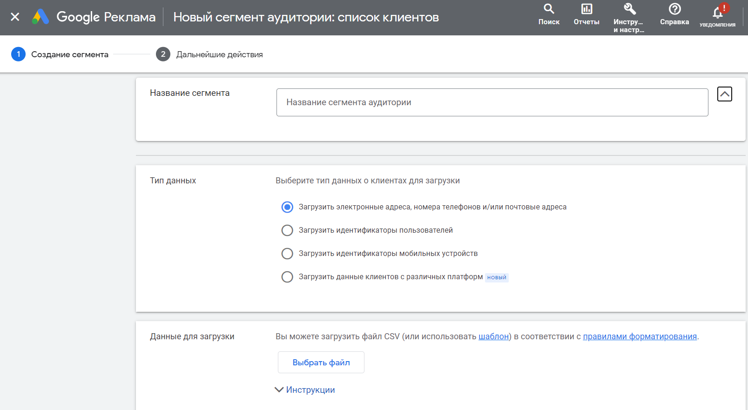Select the upload user IDs radio option

coord(287,230)
